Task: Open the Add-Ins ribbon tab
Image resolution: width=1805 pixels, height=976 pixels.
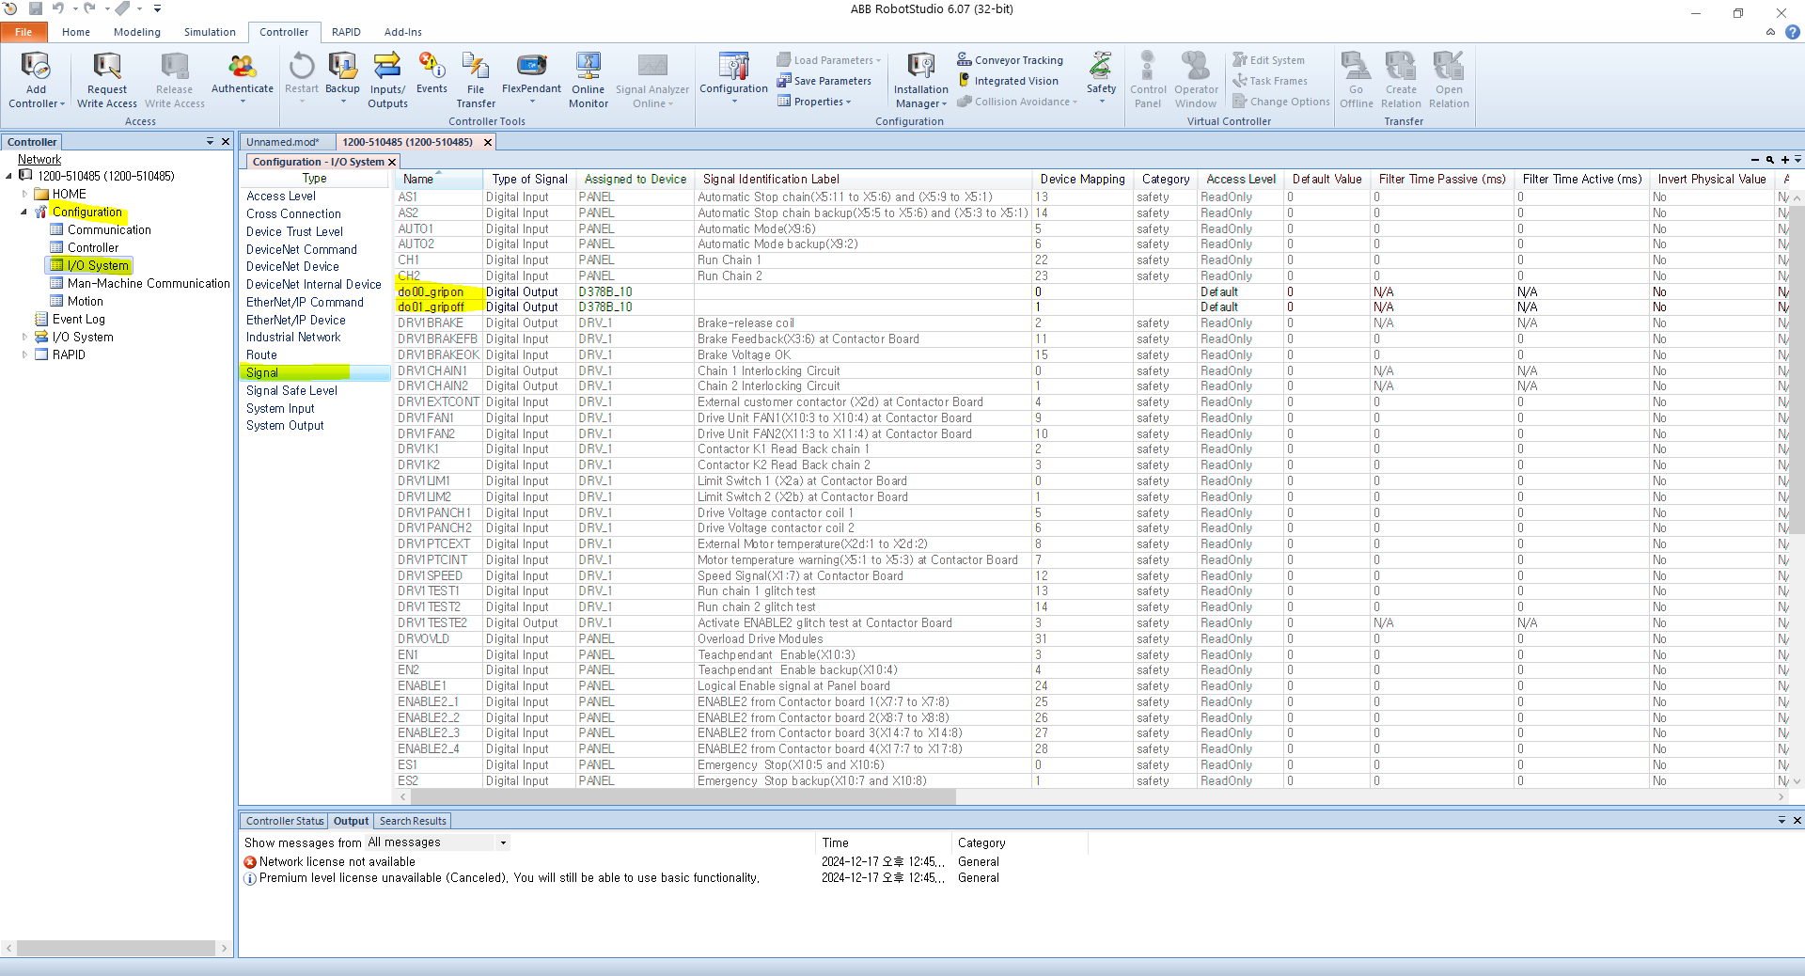Action: click(403, 32)
